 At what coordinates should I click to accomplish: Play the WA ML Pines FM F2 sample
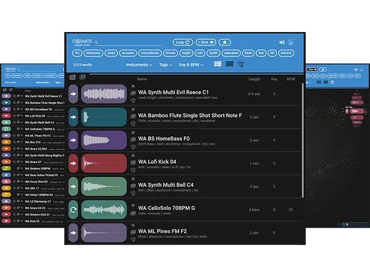click(x=73, y=233)
